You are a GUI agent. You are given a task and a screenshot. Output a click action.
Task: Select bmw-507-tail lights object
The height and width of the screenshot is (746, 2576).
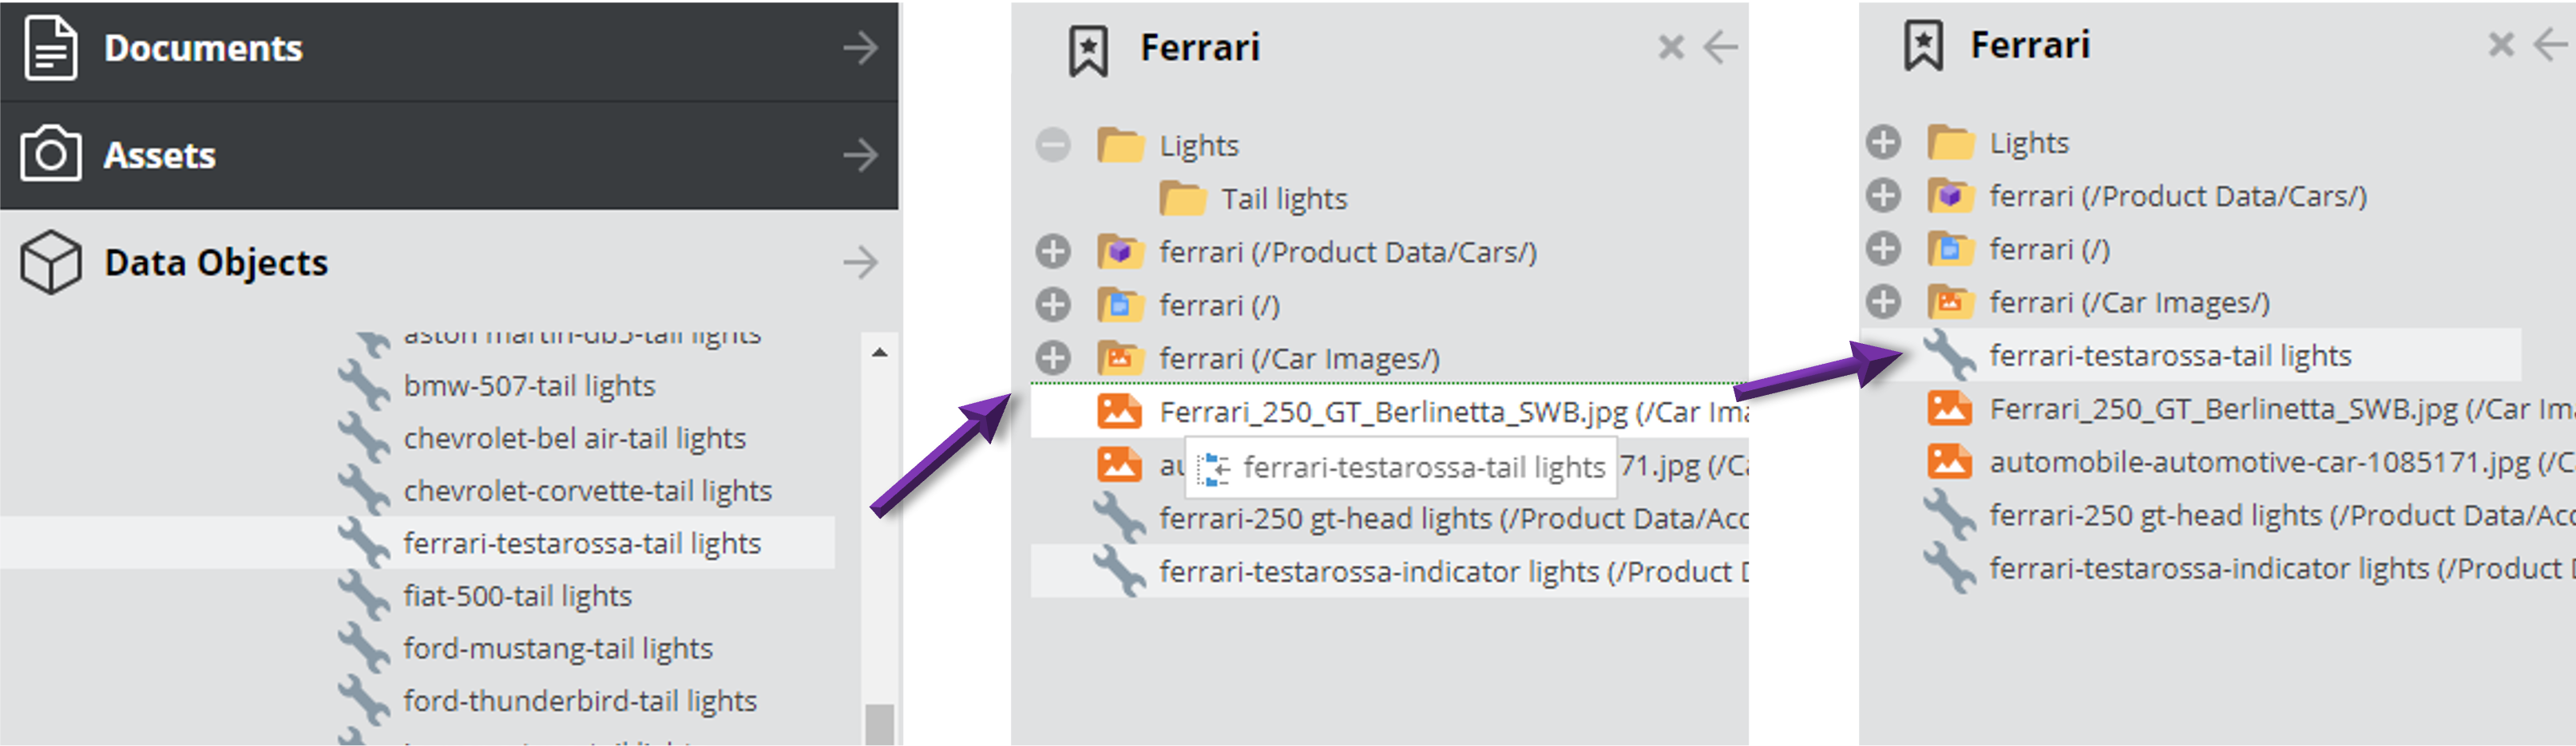coord(529,385)
